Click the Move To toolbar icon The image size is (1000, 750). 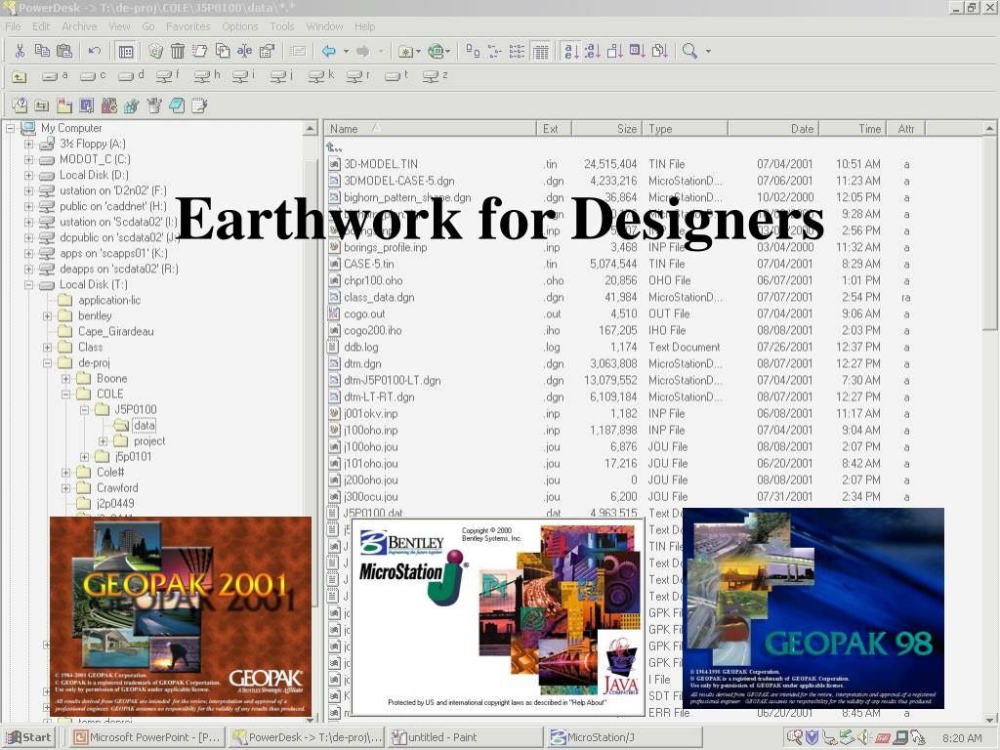199,51
